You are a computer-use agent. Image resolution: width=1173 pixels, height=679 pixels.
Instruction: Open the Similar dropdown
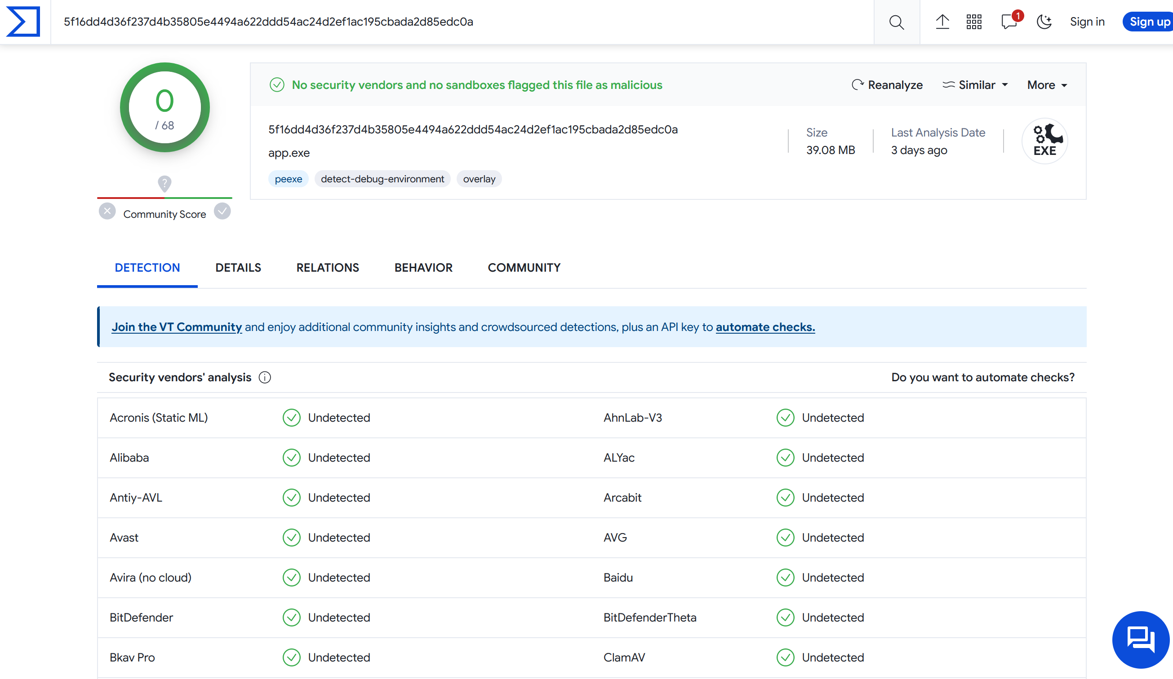[x=975, y=85]
